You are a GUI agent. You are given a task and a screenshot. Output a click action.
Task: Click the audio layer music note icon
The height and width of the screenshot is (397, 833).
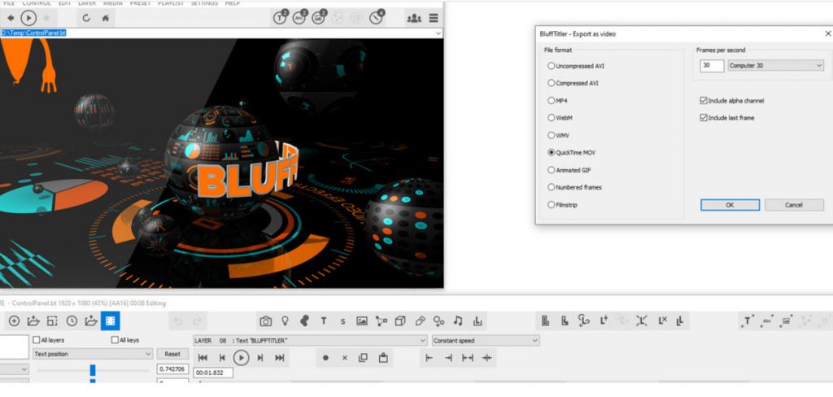458,321
